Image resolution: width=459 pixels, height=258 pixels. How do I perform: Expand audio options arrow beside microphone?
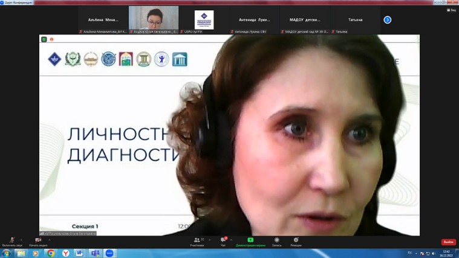[22, 239]
